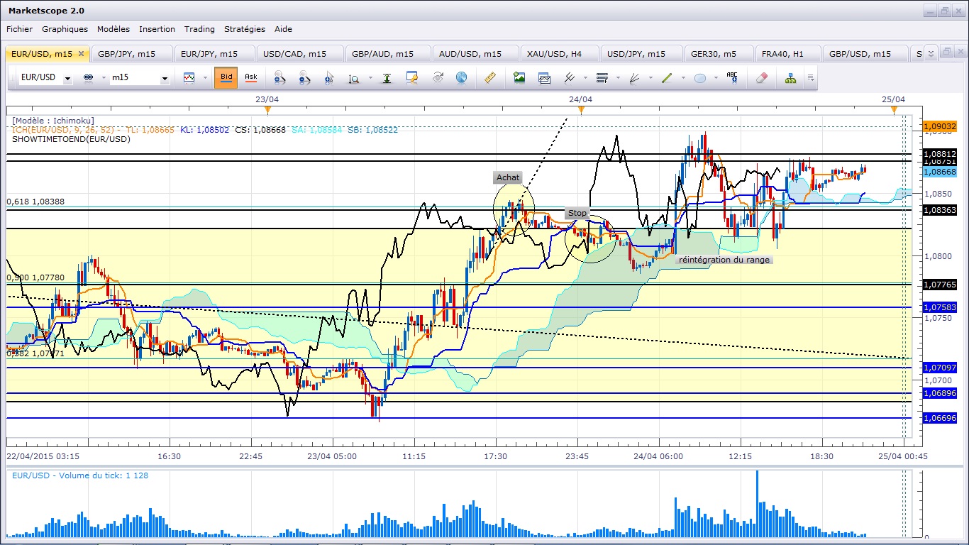969x545 pixels.
Task: Select the ellipse drawing tool
Action: click(x=700, y=78)
